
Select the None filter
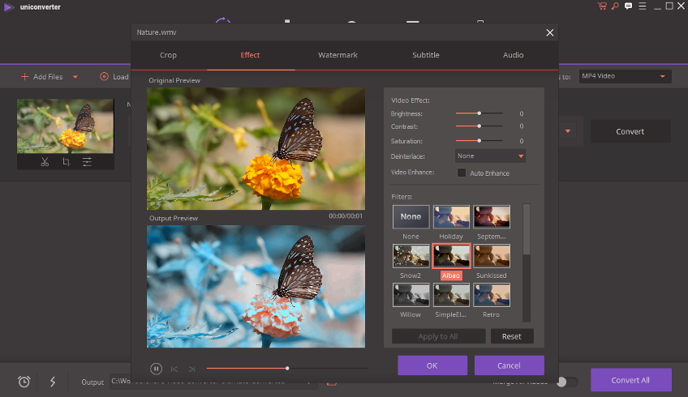[x=411, y=217]
